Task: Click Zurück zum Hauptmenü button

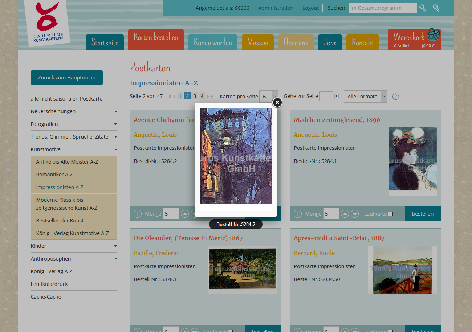Action: click(67, 78)
